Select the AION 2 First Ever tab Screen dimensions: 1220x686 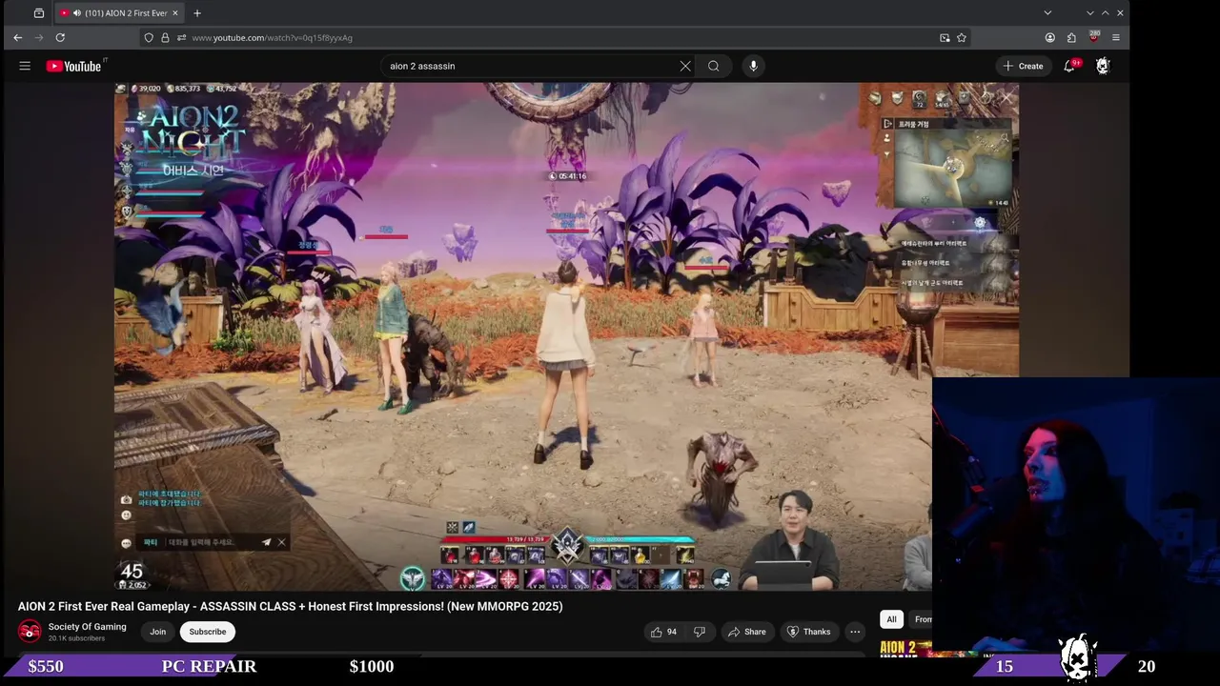pyautogui.click(x=118, y=12)
